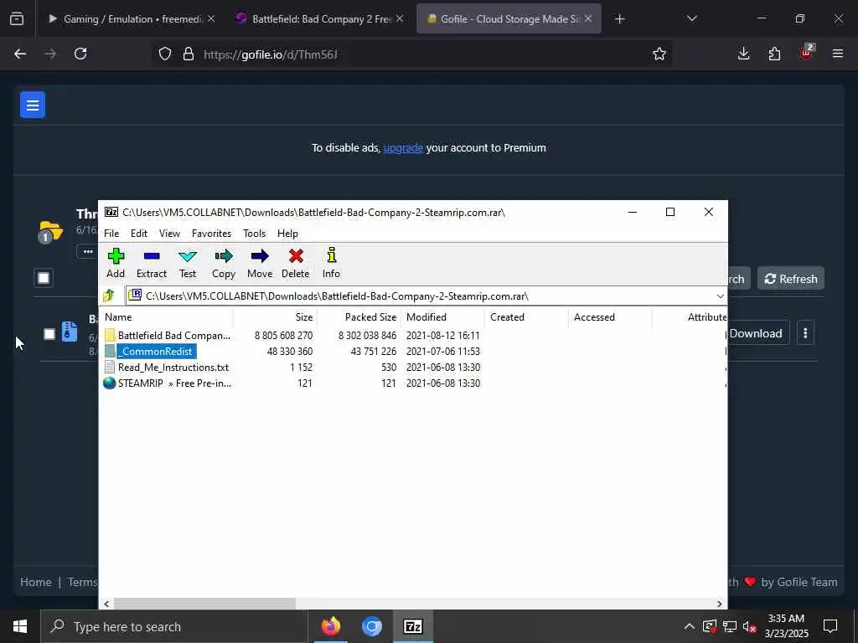The image size is (858, 643).
Task: Open the View menu
Action: [x=169, y=234]
